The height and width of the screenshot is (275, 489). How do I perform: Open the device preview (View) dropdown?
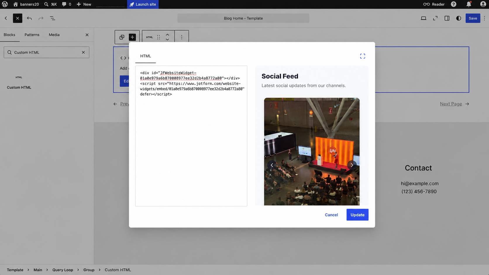(x=423, y=18)
